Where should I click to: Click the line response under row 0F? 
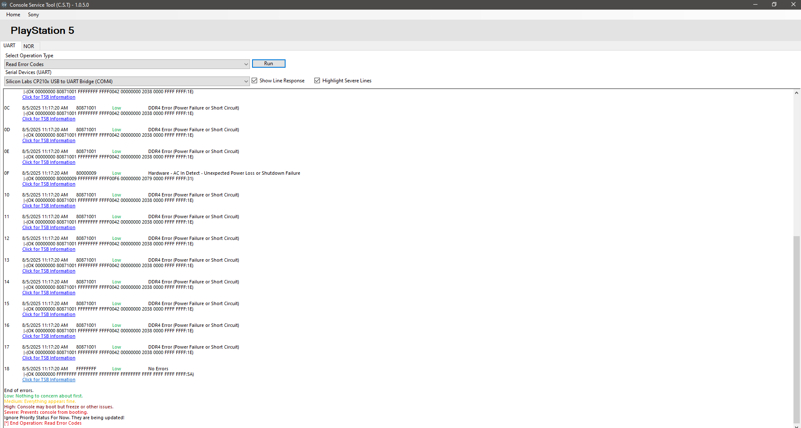[x=108, y=179]
